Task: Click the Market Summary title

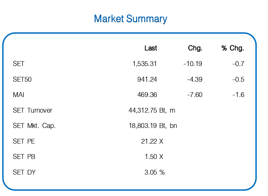Action: point(131,19)
